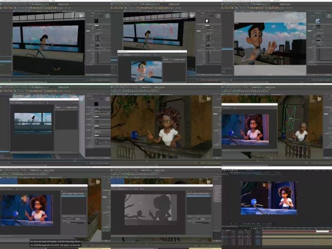Open the menu bar in the top-left Maya window
The width and height of the screenshot is (332, 249).
click(22, 4)
